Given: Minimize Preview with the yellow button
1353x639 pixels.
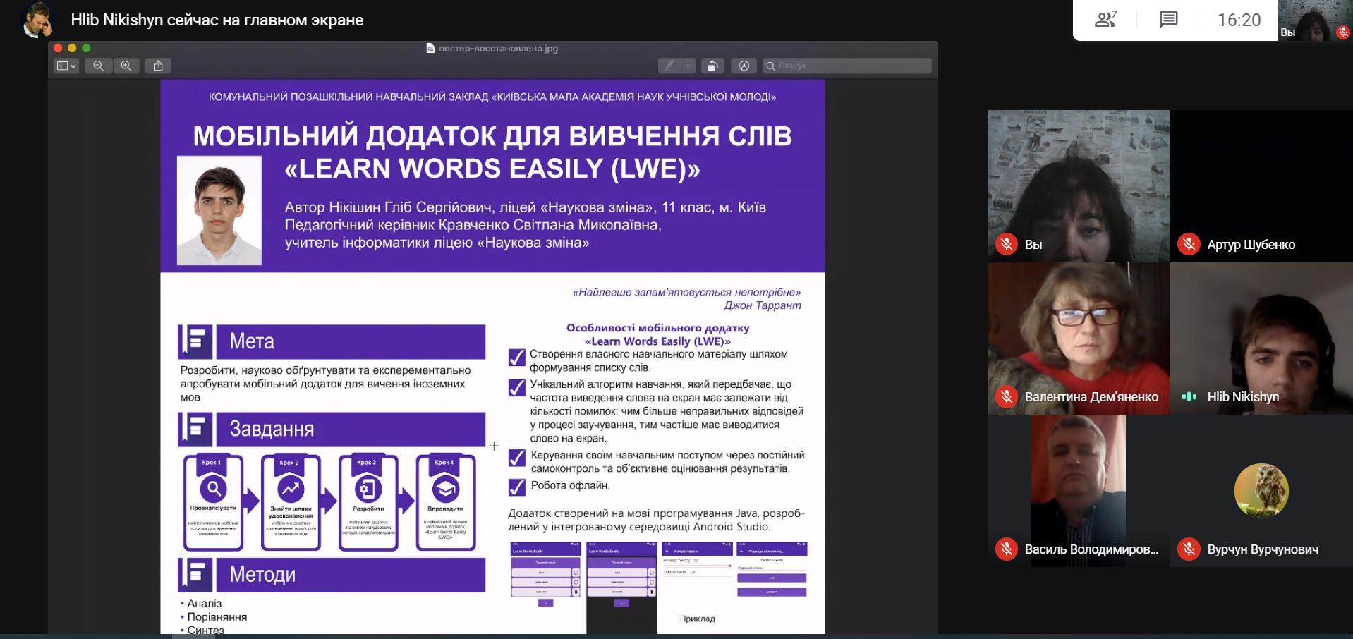Looking at the screenshot, I should click(x=72, y=48).
